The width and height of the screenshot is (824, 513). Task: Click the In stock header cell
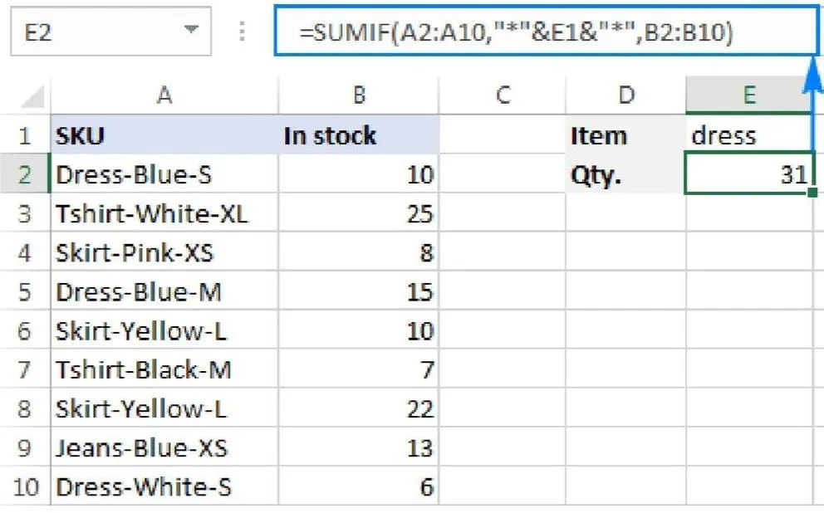(359, 135)
